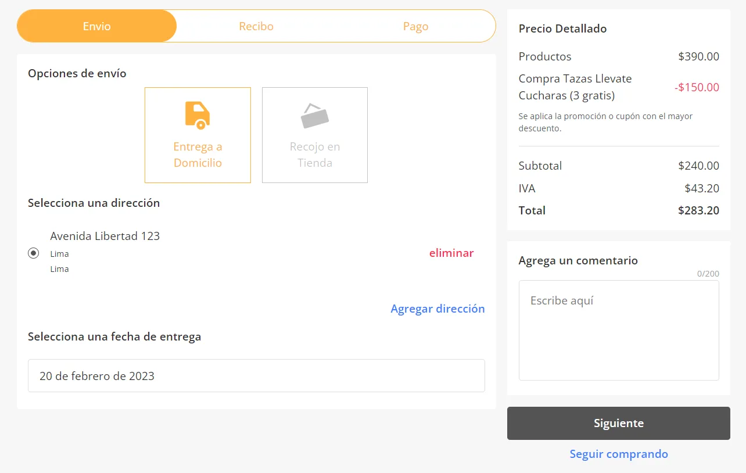
Task: Click the Agregar dirección link
Action: (437, 309)
